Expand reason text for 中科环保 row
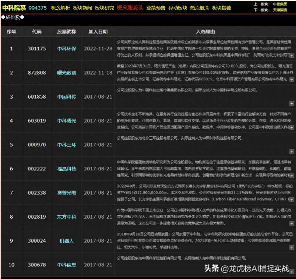This screenshot has width=296, height=279. pyautogui.click(x=292, y=56)
